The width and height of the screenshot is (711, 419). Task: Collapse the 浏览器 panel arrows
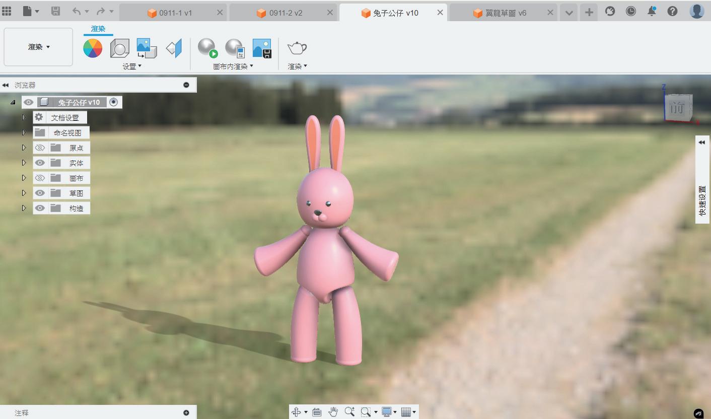[6, 85]
